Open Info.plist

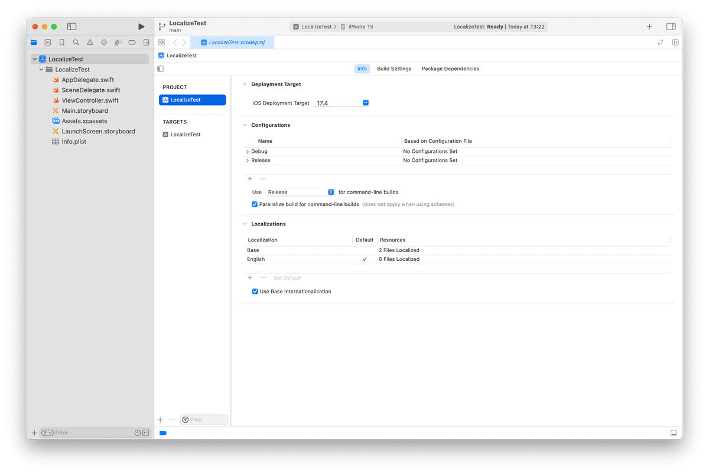pos(74,142)
